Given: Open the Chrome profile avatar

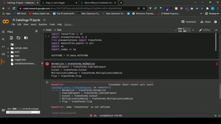Looking at the screenshot, I should [213, 8].
